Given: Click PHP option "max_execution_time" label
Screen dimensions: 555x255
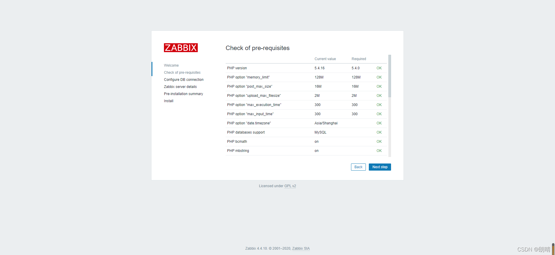Looking at the screenshot, I should (254, 105).
